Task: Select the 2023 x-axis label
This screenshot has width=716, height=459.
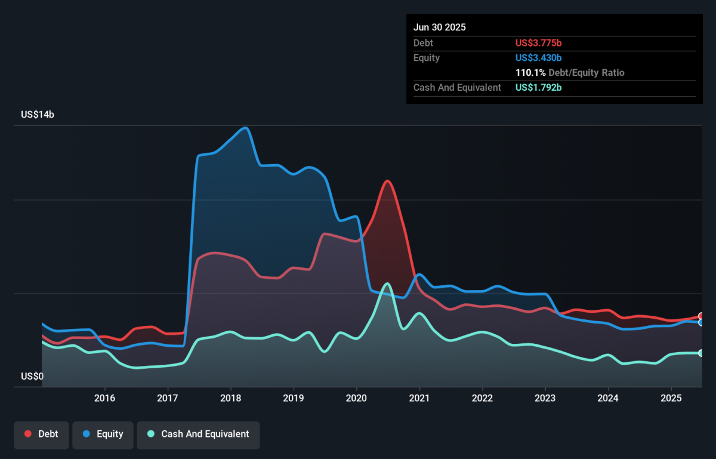Action: coord(545,398)
